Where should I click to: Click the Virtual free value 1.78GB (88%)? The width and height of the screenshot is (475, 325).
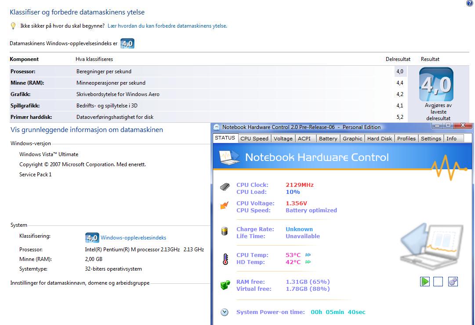coord(308,289)
